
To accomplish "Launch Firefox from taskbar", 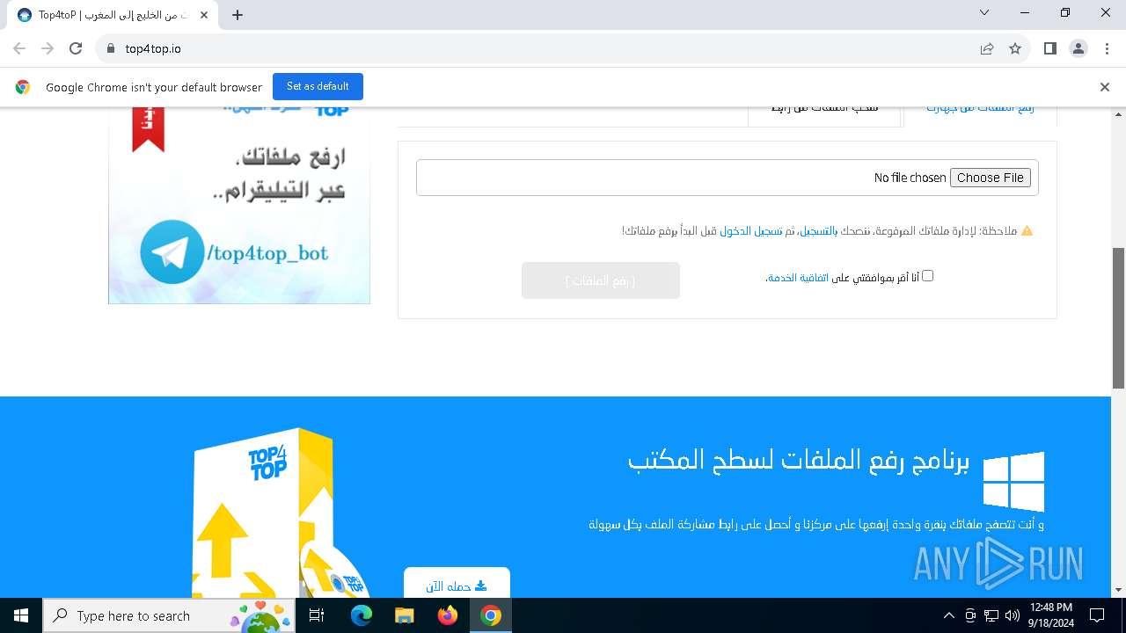I will point(448,615).
